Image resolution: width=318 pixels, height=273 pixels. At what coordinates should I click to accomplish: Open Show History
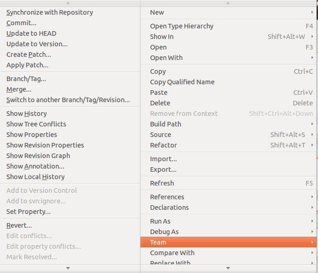pos(27,114)
